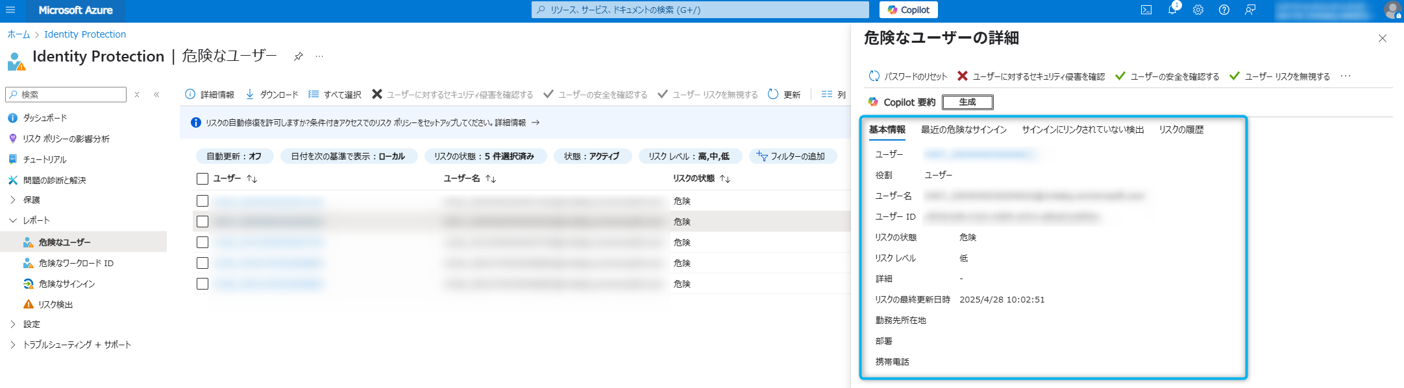Open the リスク レベル filter

pyautogui.click(x=689, y=156)
